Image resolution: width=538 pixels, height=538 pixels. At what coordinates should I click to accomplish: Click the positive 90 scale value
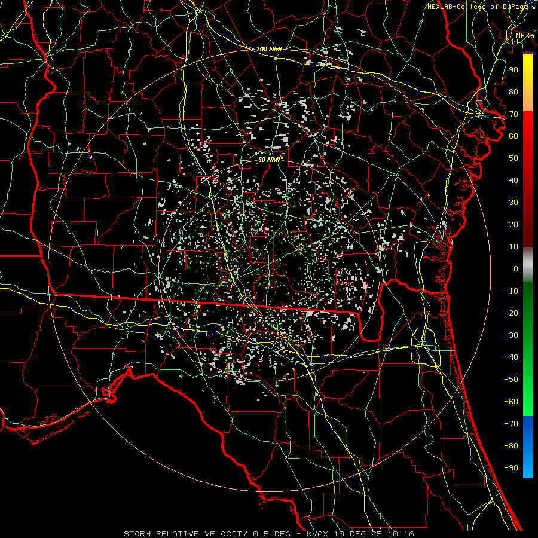point(513,70)
